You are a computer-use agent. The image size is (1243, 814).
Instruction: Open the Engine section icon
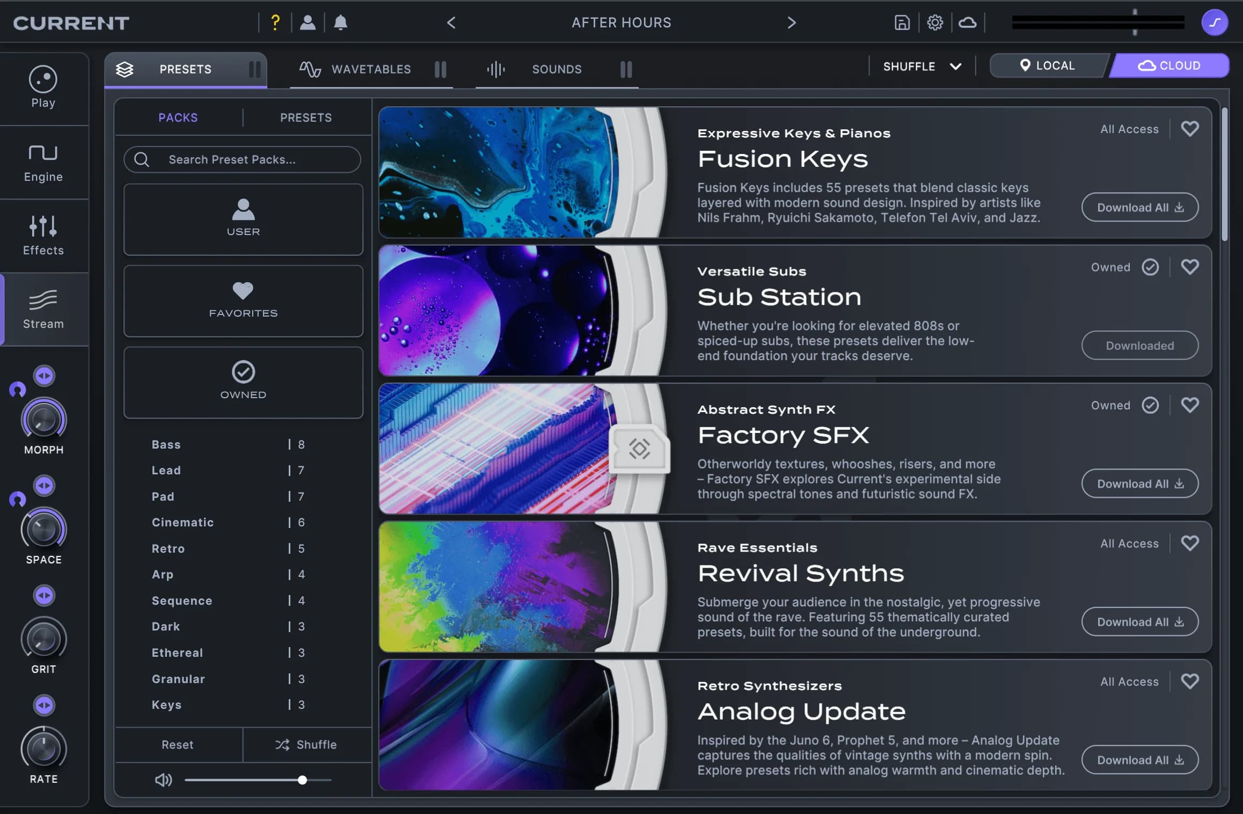coord(43,153)
